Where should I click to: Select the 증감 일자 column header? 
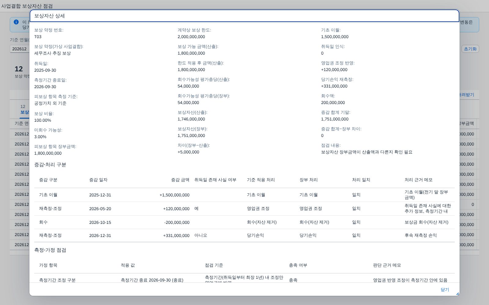tap(98, 180)
